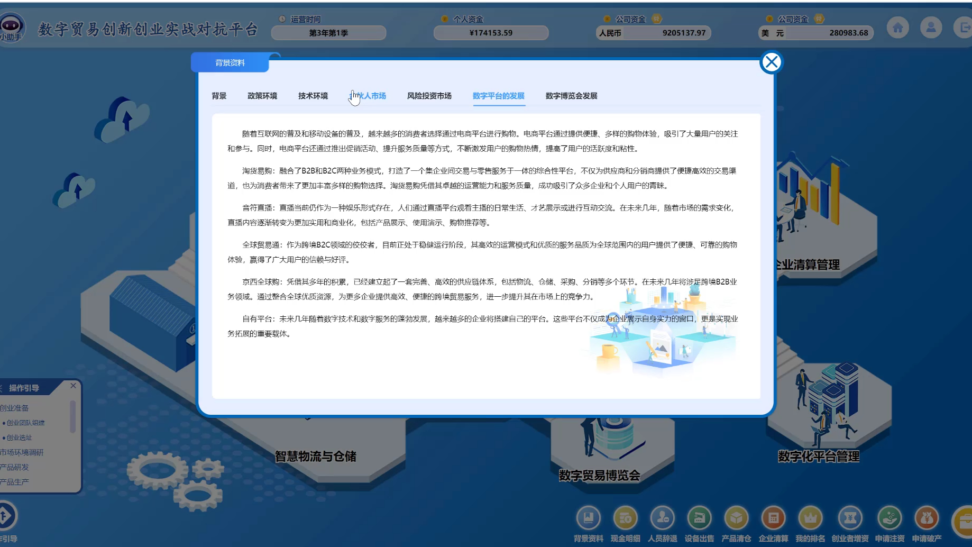972x547 pixels.
Task: Click the clock icon next to 运营时间
Action: click(x=282, y=19)
